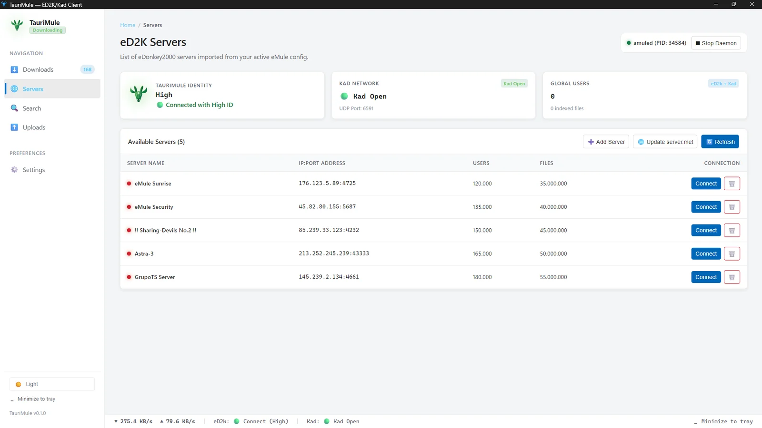Open the Search page in the sidebar
The image size is (762, 428).
click(x=52, y=108)
